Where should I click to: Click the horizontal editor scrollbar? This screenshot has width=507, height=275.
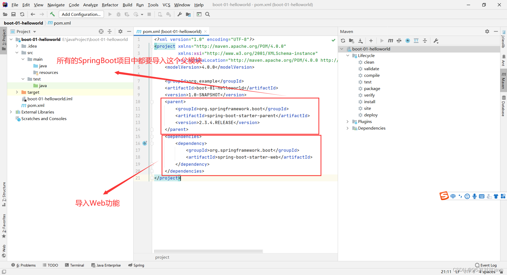tap(208, 251)
